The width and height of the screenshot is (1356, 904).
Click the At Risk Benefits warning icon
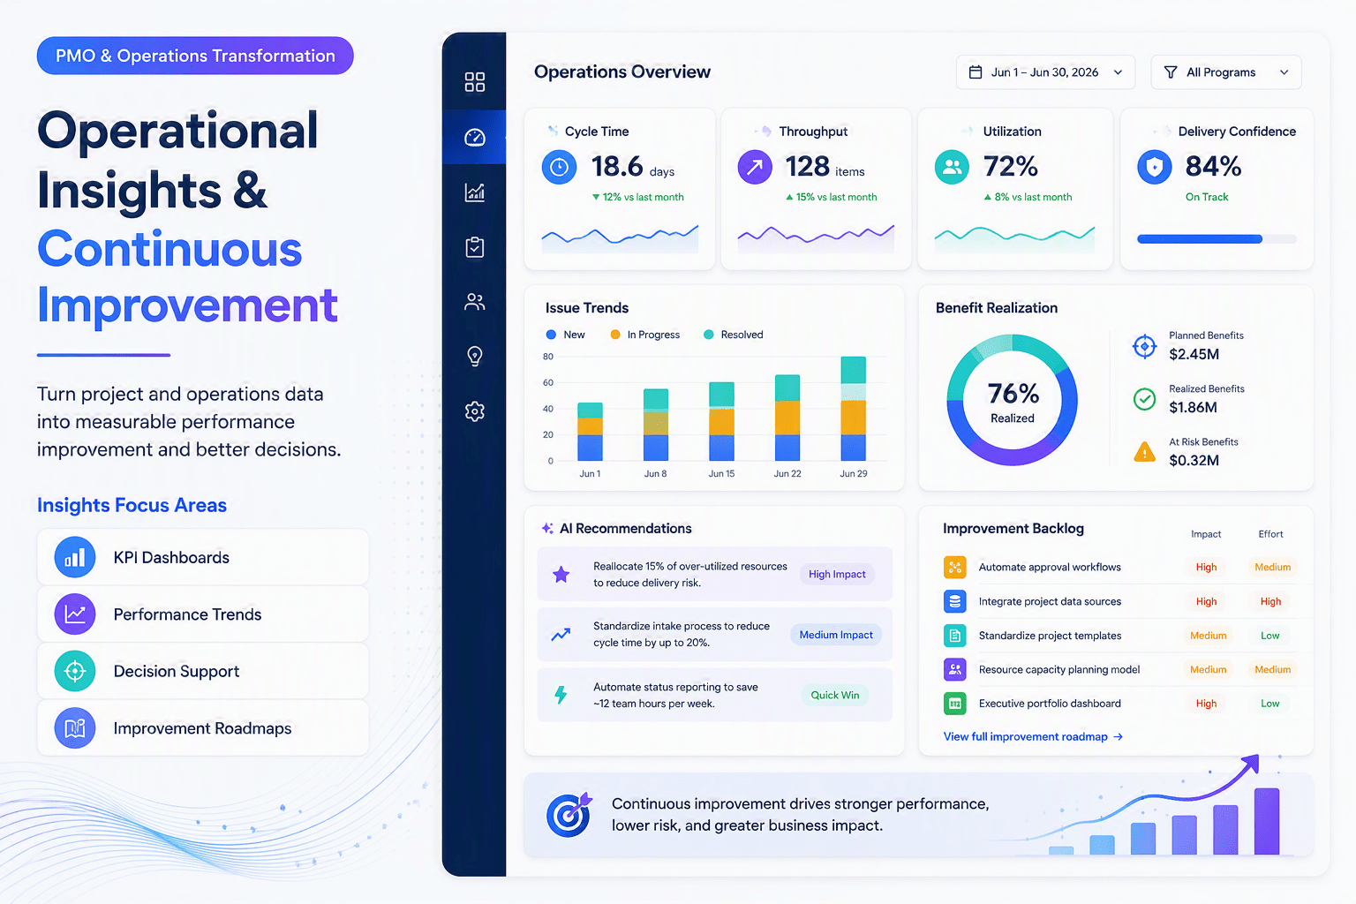pos(1144,452)
